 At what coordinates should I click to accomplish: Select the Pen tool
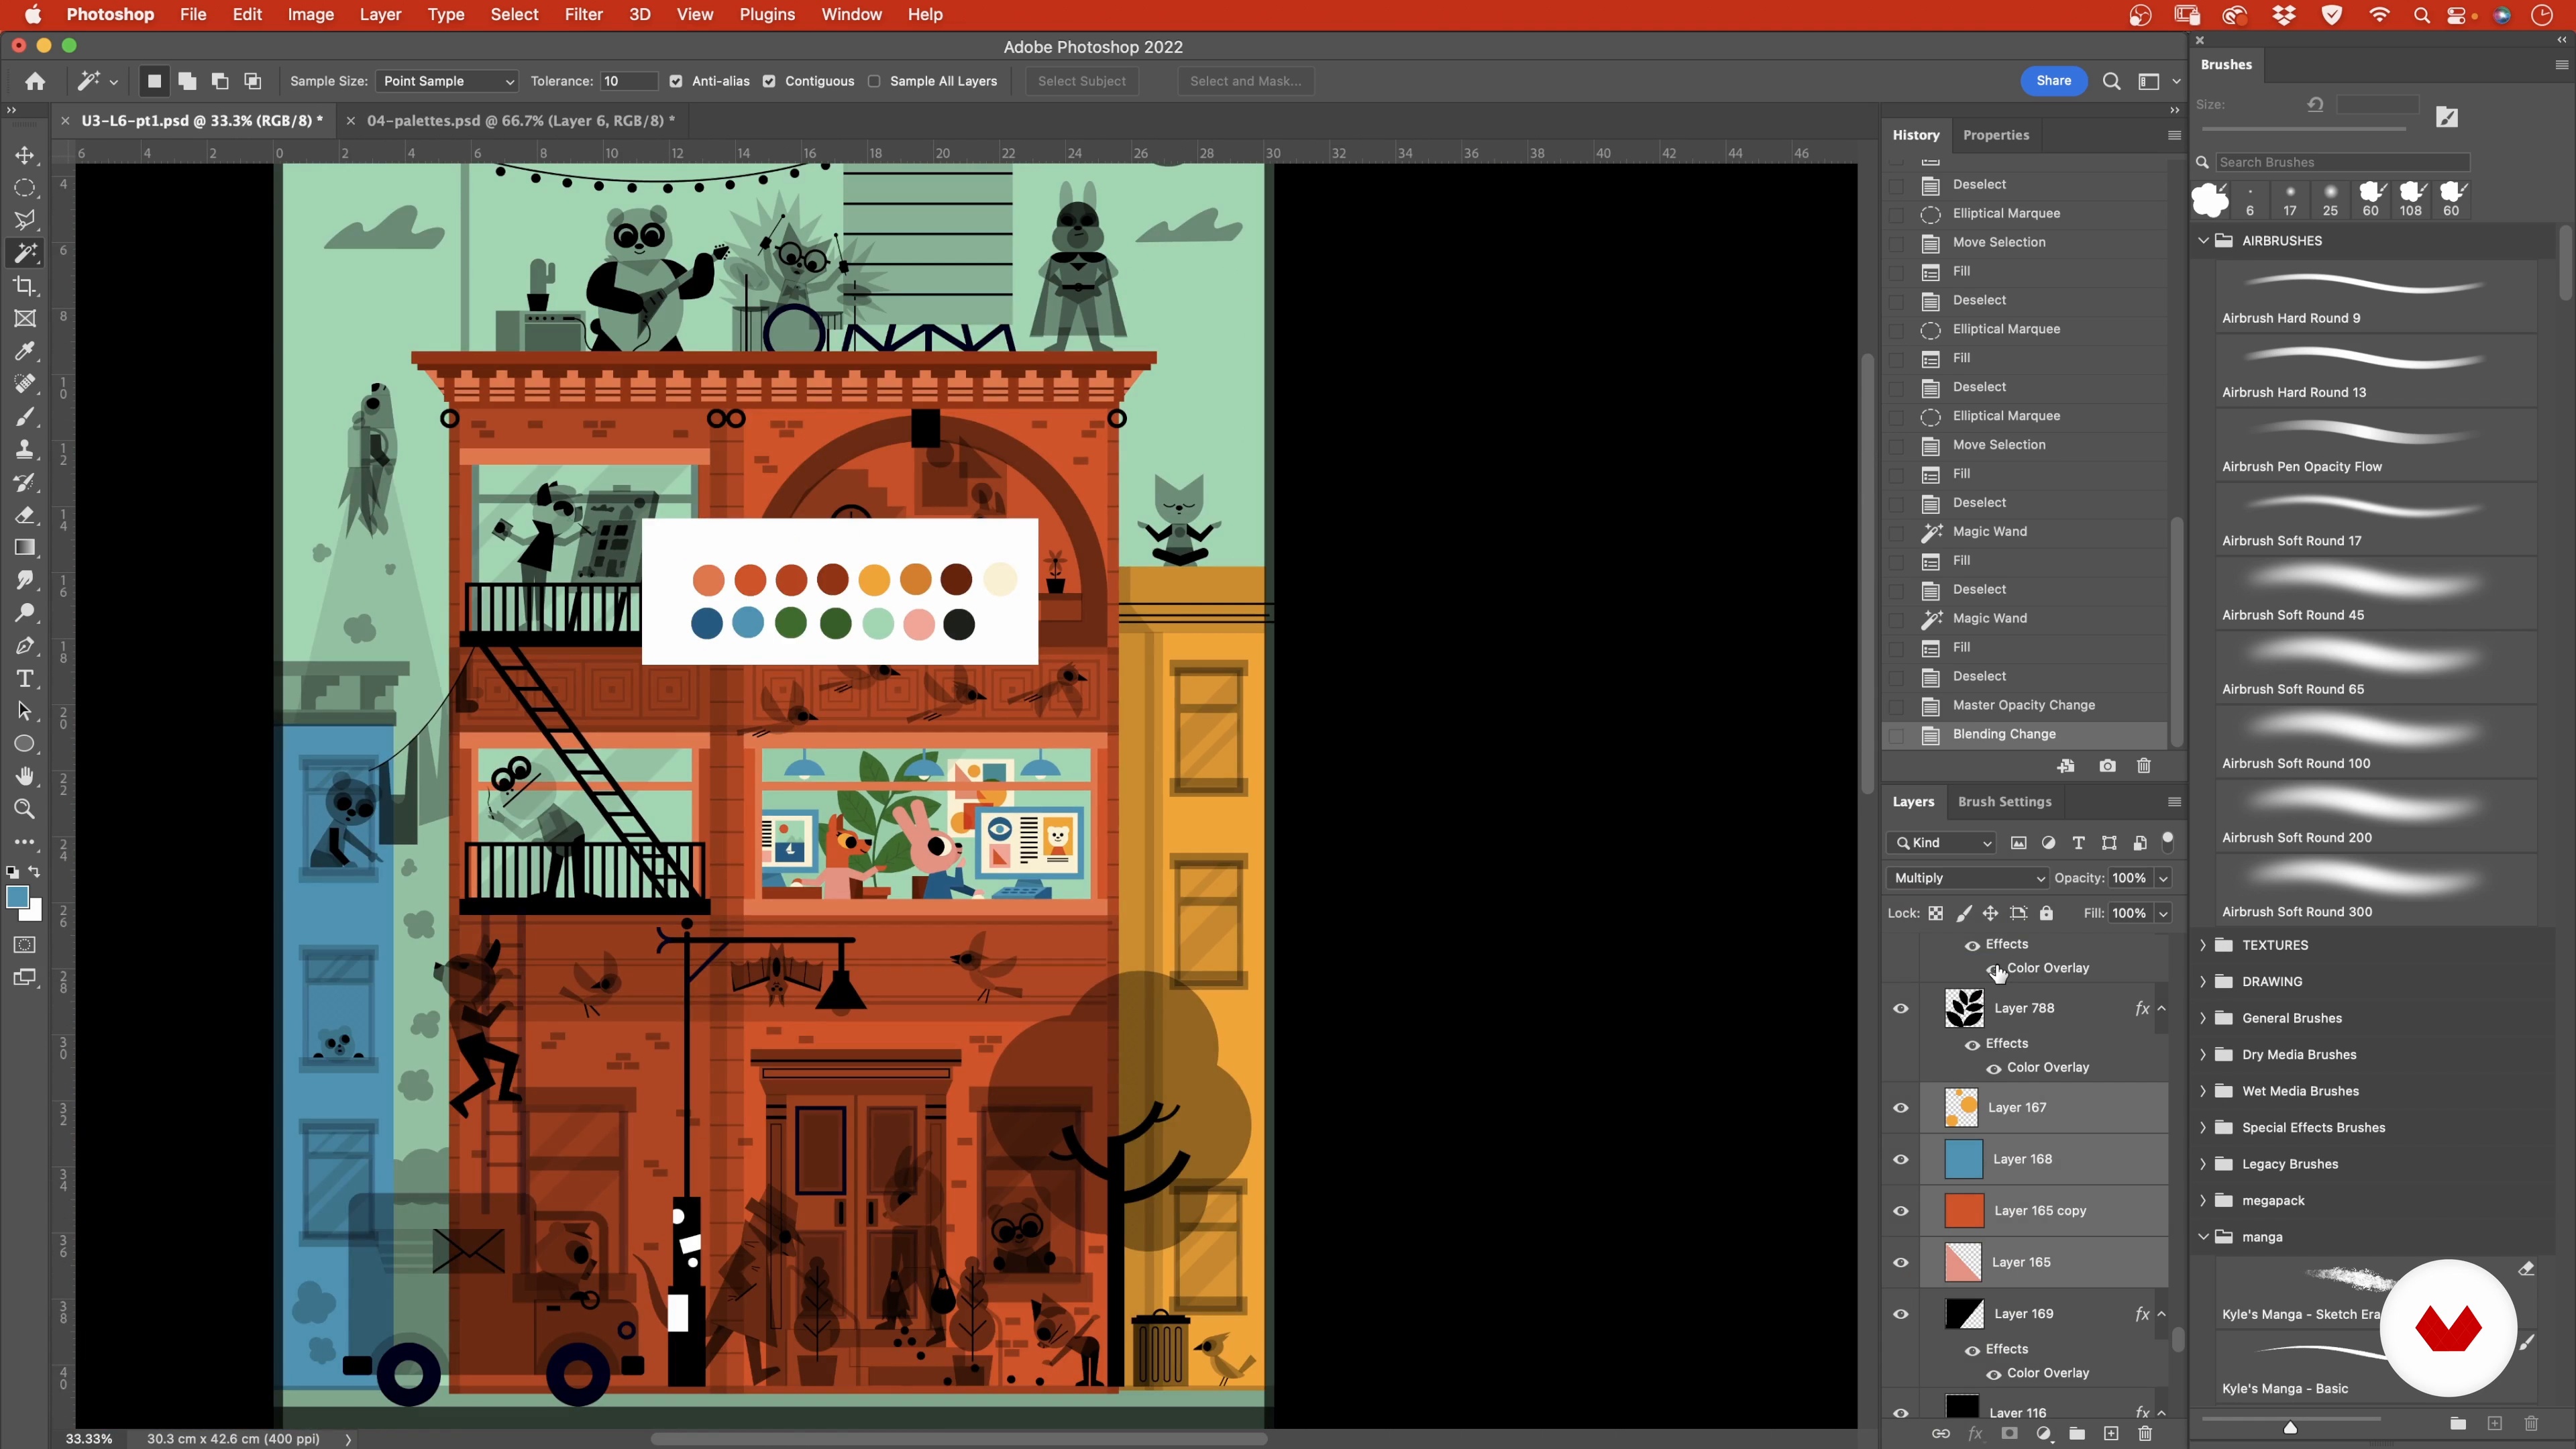[x=25, y=646]
